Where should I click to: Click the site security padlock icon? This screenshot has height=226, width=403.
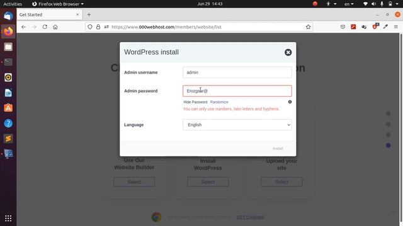click(98, 27)
